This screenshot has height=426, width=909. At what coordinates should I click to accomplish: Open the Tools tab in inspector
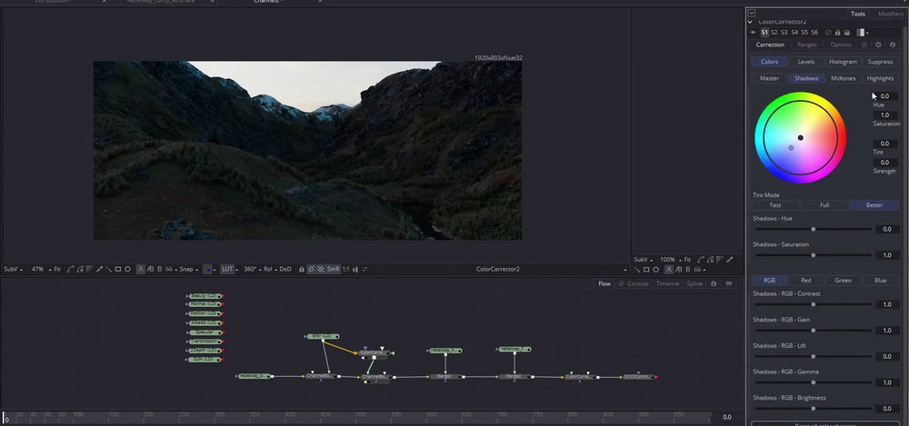coord(858,14)
